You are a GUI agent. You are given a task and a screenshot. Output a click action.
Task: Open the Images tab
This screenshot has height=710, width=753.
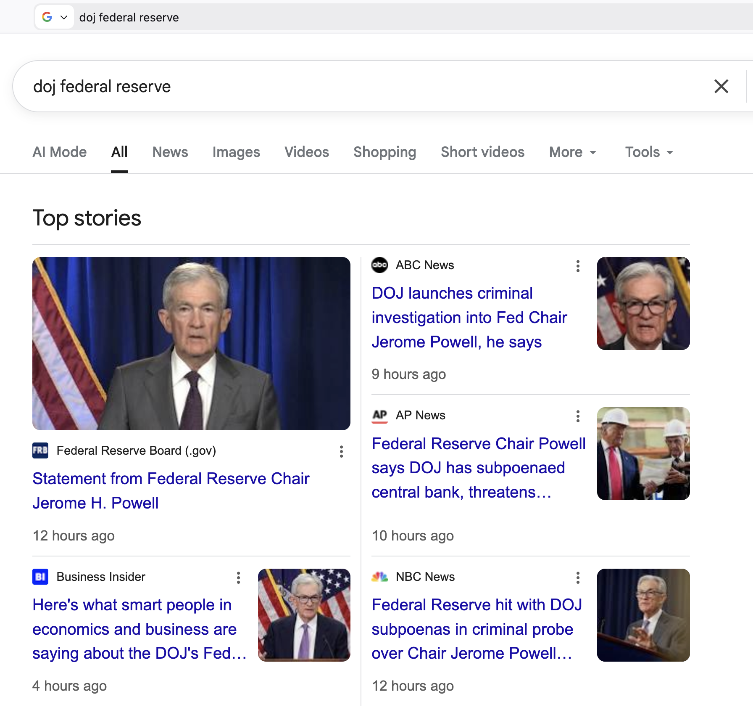pyautogui.click(x=236, y=152)
